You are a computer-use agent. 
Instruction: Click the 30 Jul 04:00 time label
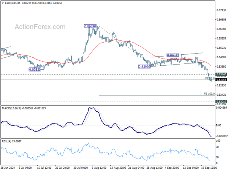pos(81,168)
